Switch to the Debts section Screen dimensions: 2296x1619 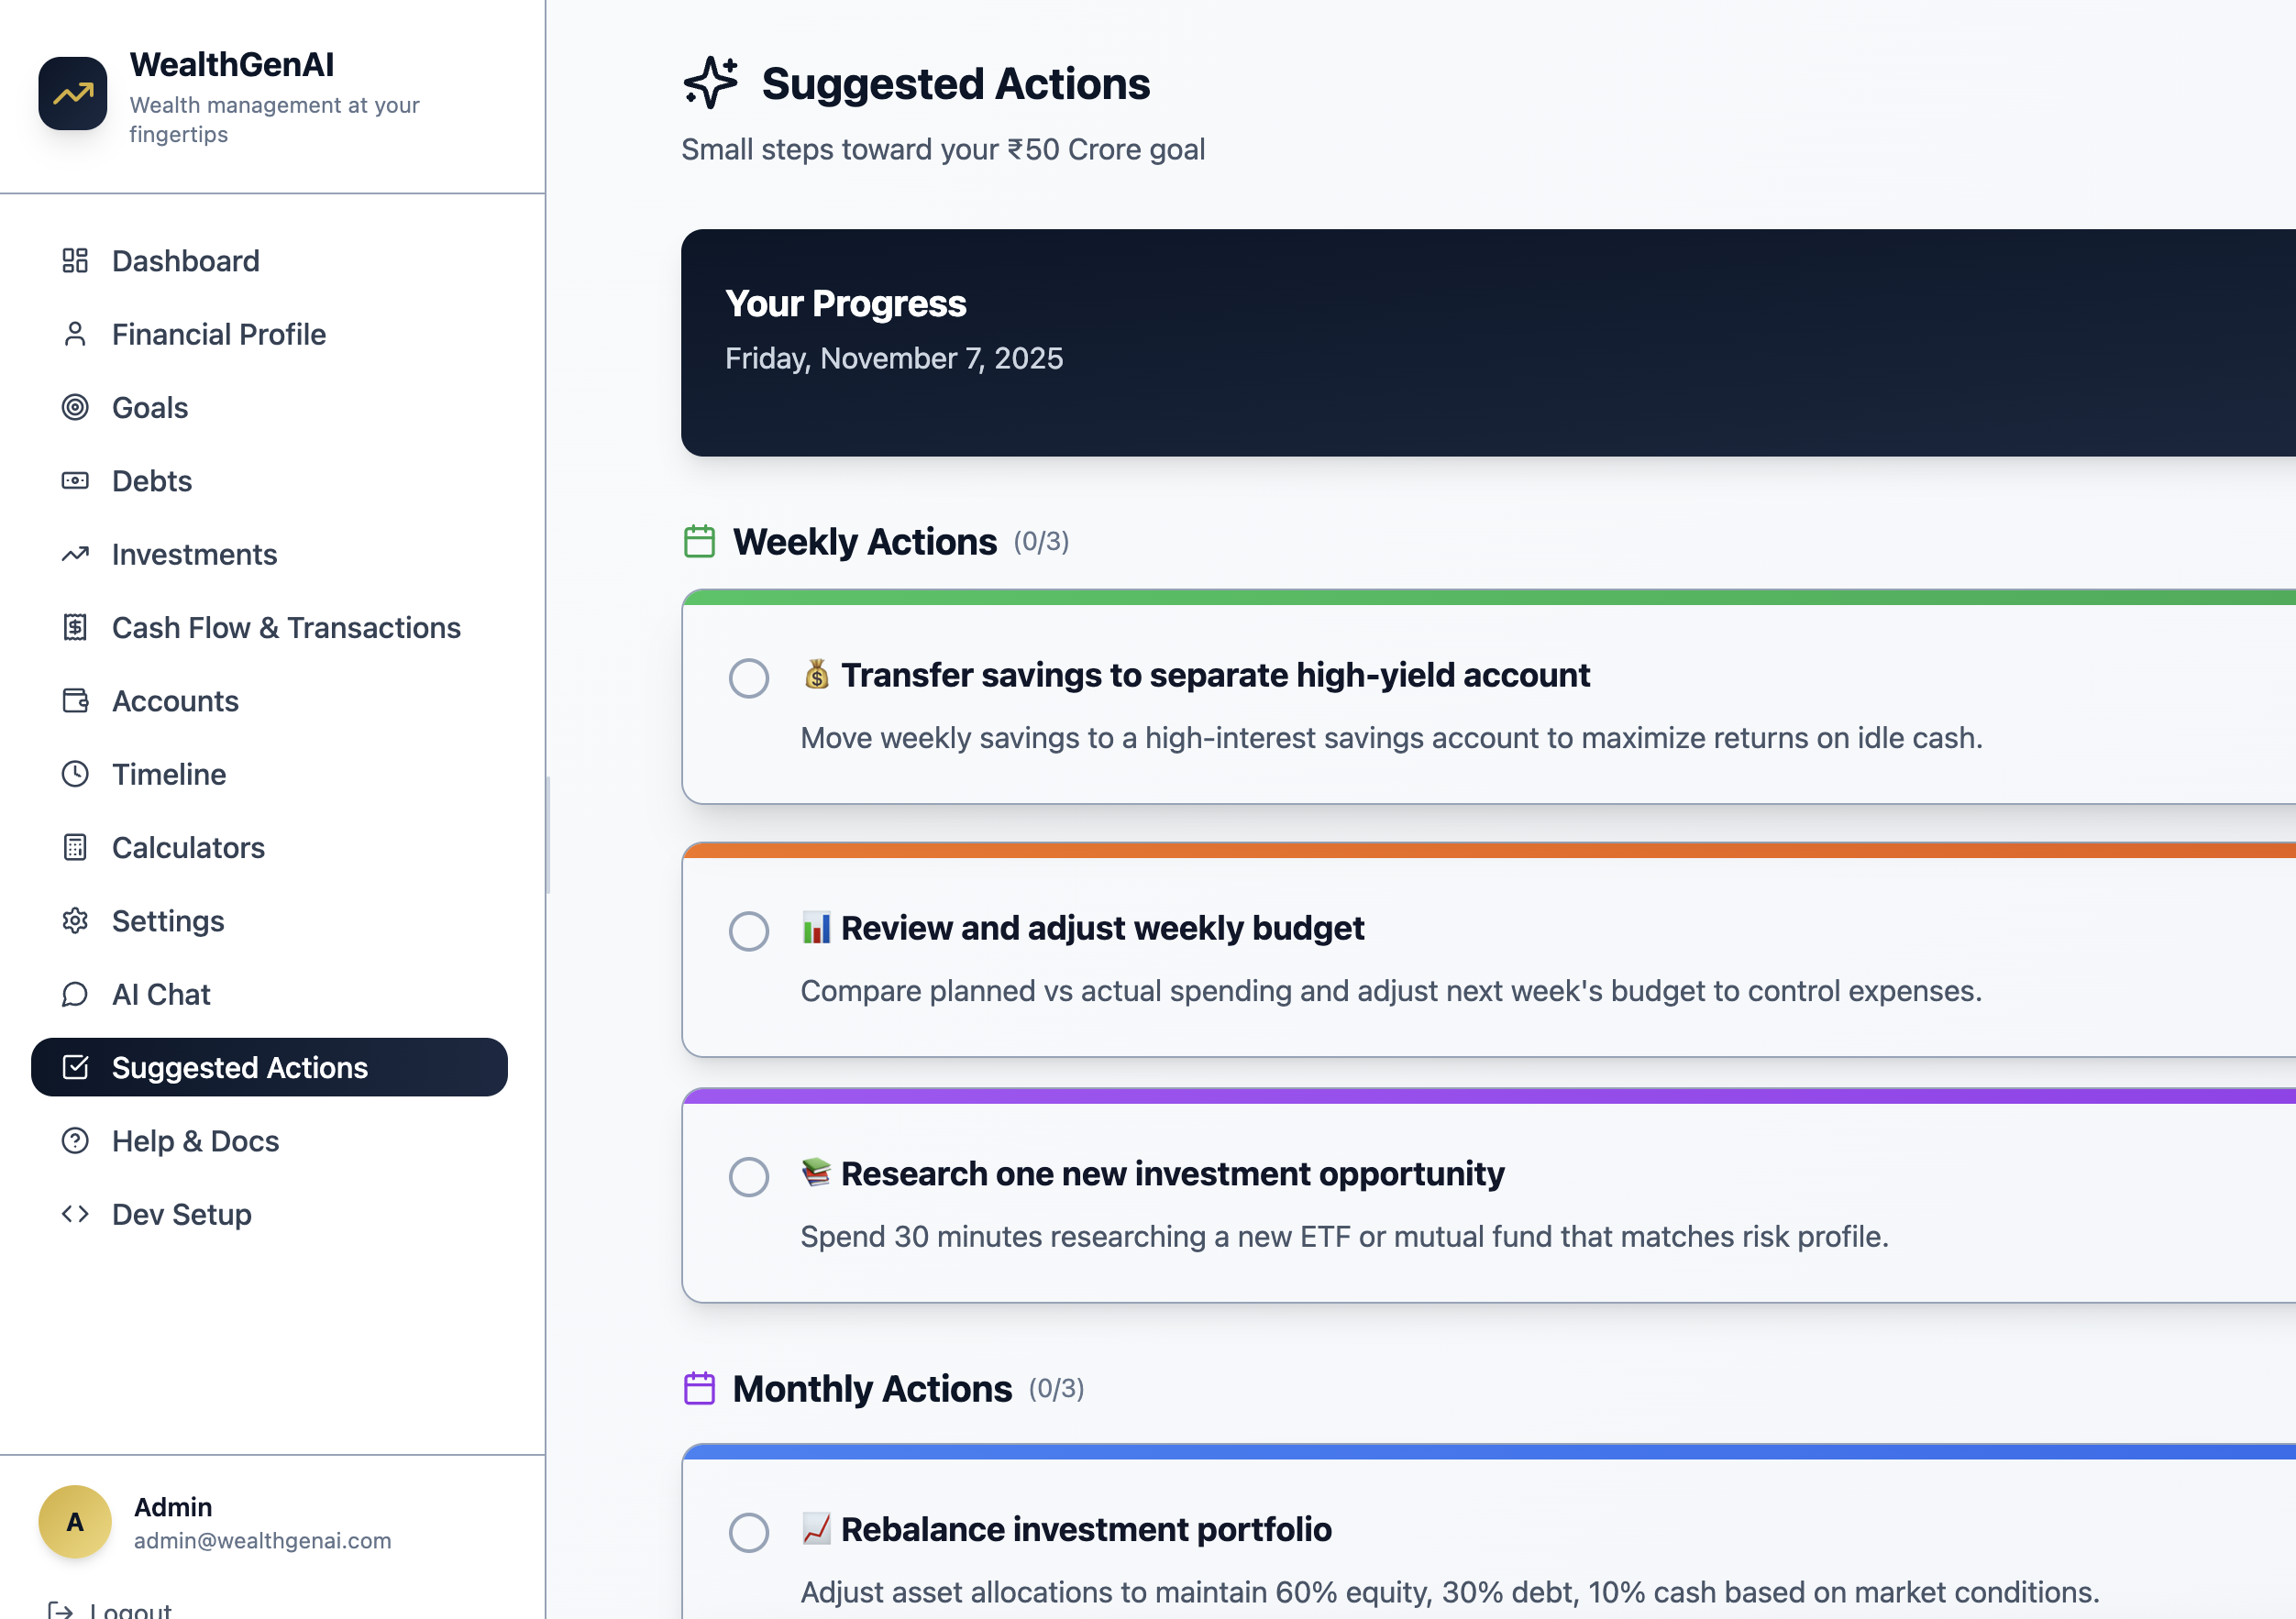[151, 481]
